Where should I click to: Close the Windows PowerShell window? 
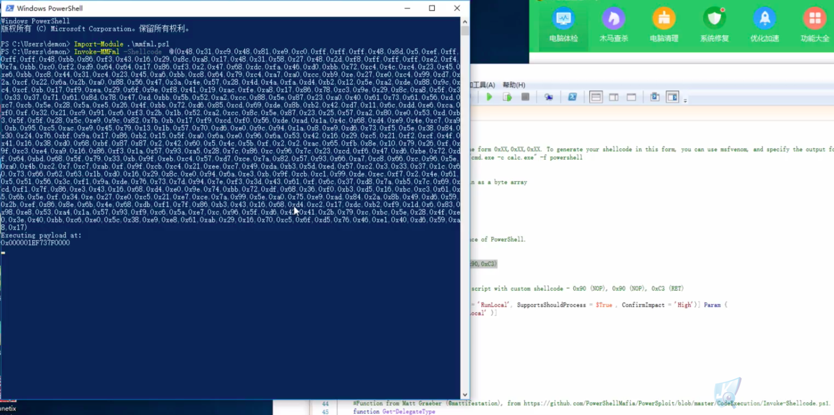coord(457,8)
